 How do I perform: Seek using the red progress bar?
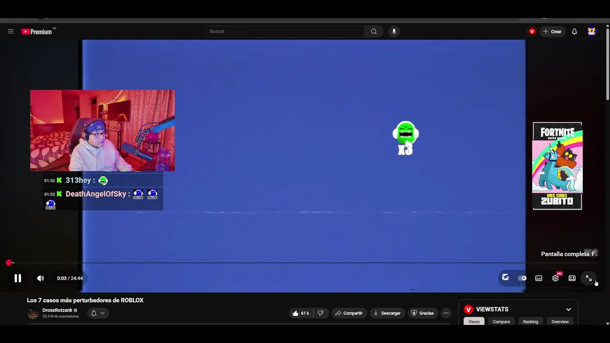coord(303,263)
